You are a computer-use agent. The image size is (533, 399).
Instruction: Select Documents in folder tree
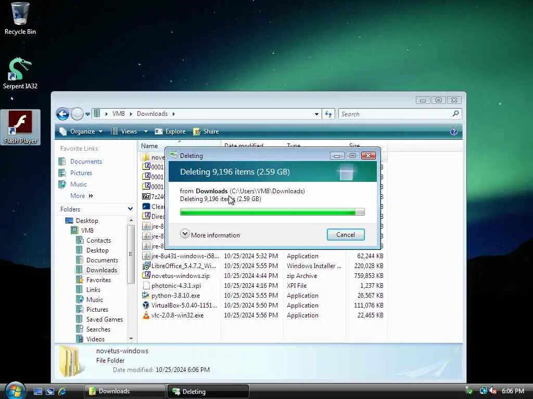97,260
